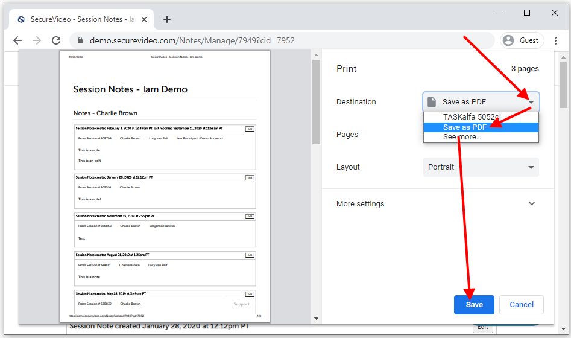The height and width of the screenshot is (338, 571).
Task: Click the address bar URL
Action: (192, 40)
